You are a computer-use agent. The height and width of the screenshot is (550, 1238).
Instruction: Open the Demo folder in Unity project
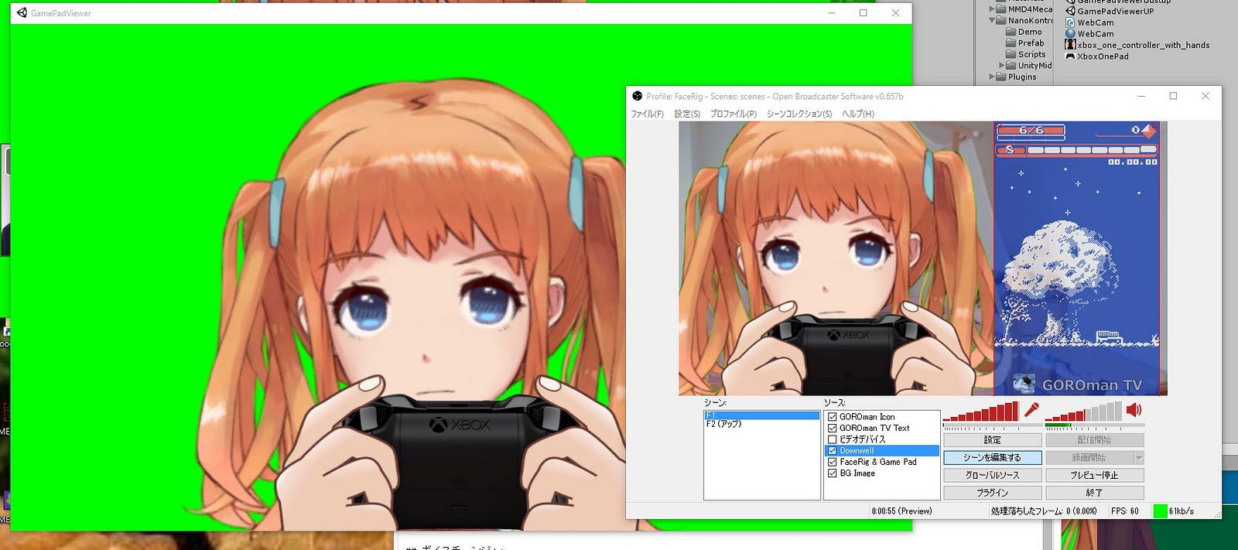(1024, 32)
